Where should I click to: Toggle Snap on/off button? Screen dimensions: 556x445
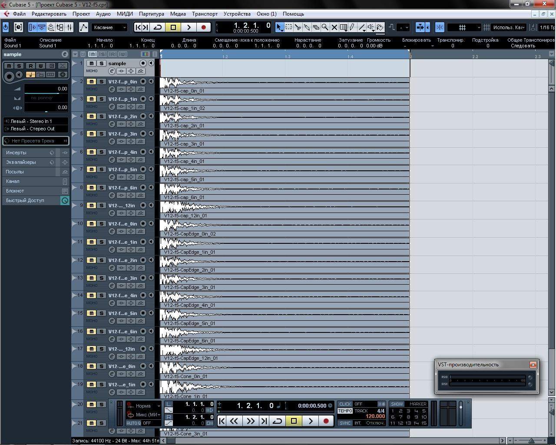[440, 27]
